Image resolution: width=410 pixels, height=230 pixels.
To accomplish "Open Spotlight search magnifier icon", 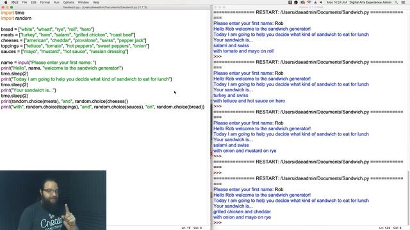I will 397,3.
